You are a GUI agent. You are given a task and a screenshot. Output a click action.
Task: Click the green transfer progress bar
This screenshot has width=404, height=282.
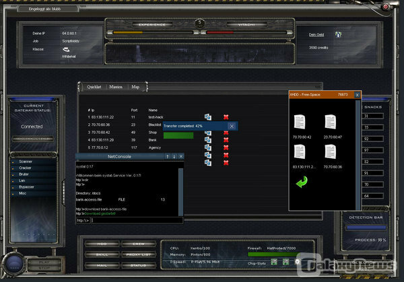click(178, 135)
